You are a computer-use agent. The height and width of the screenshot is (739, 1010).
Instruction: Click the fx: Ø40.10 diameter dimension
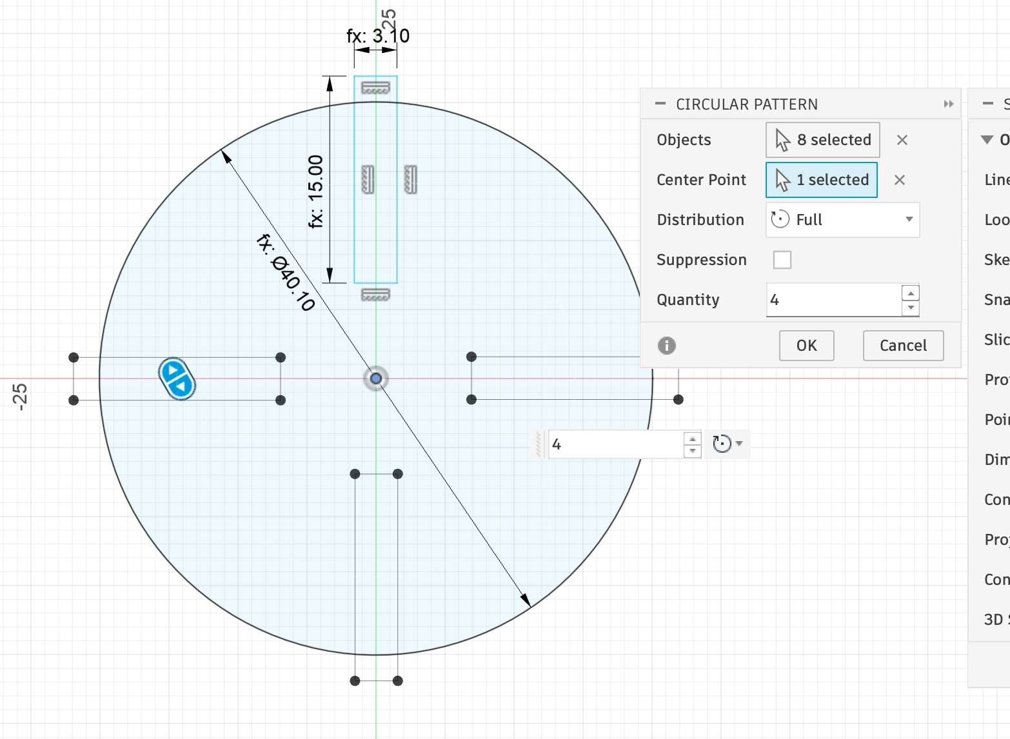pos(286,273)
